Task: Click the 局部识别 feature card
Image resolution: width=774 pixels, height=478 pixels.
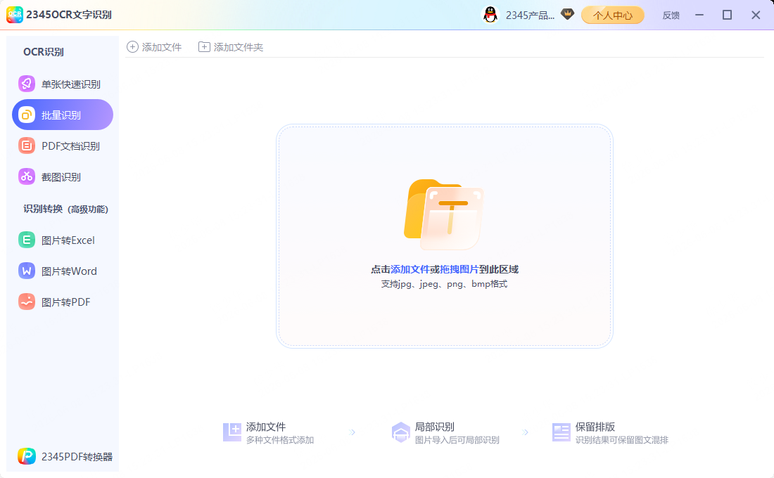Action: point(445,432)
